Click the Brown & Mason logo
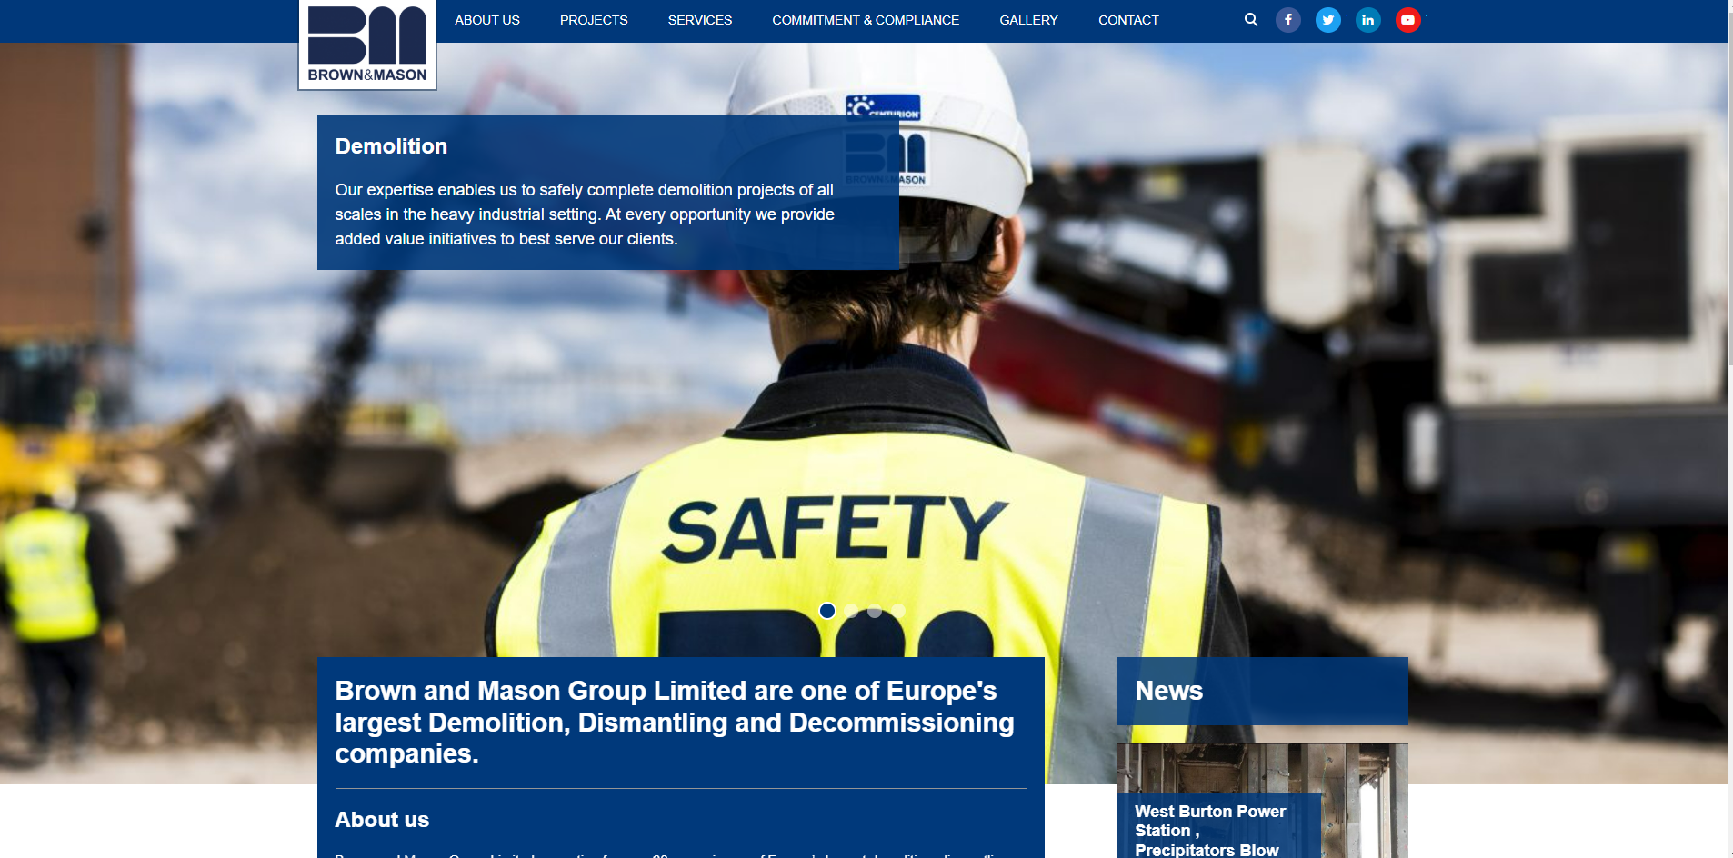The image size is (1733, 858). tap(366, 45)
